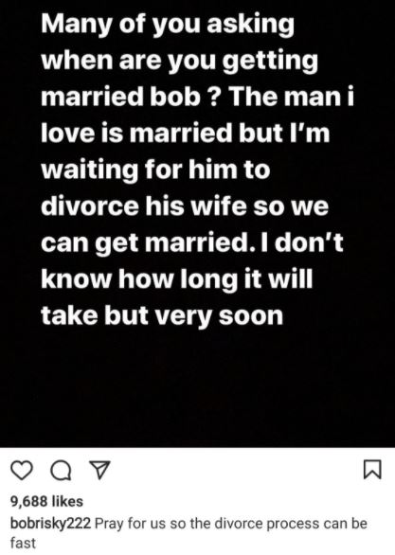Tap the word "waiting" in post
395x555 pixels.
[x=89, y=170]
